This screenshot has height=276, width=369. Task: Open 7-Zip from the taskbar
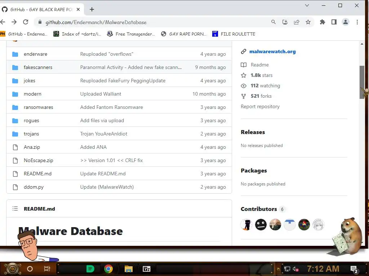(x=147, y=269)
